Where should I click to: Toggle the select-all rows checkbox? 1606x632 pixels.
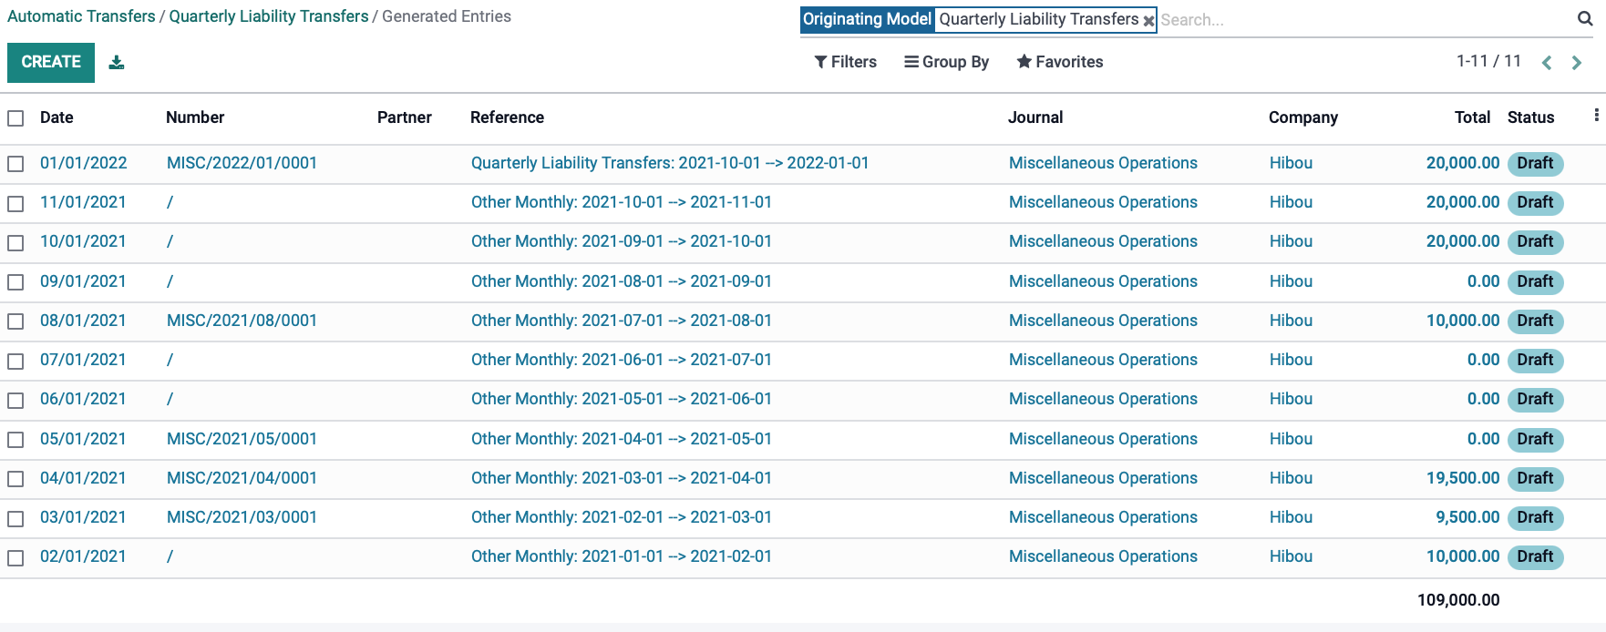[15, 118]
